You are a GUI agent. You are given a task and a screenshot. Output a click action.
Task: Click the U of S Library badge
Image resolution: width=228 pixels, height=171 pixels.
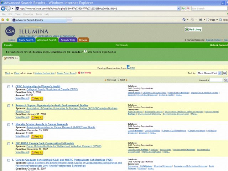(193, 30)
